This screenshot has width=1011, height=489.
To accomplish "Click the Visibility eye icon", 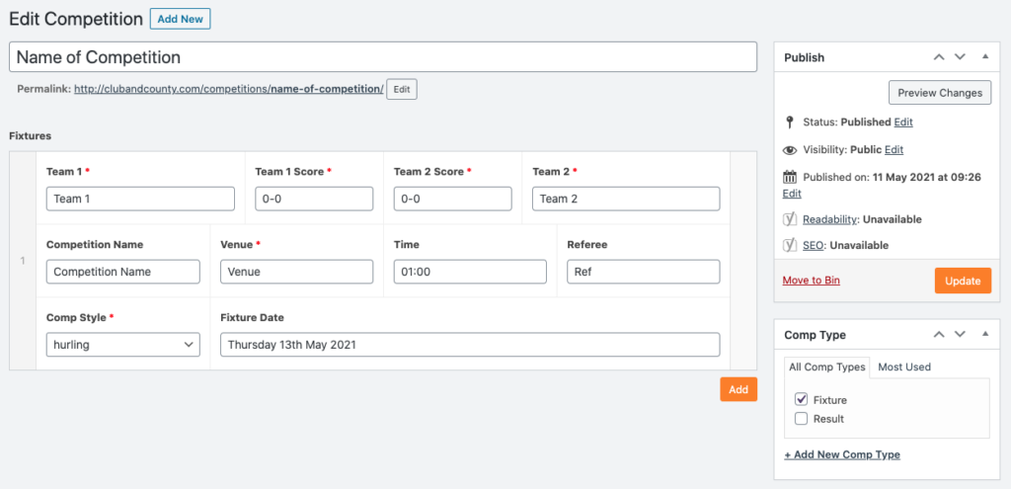I will tap(790, 150).
